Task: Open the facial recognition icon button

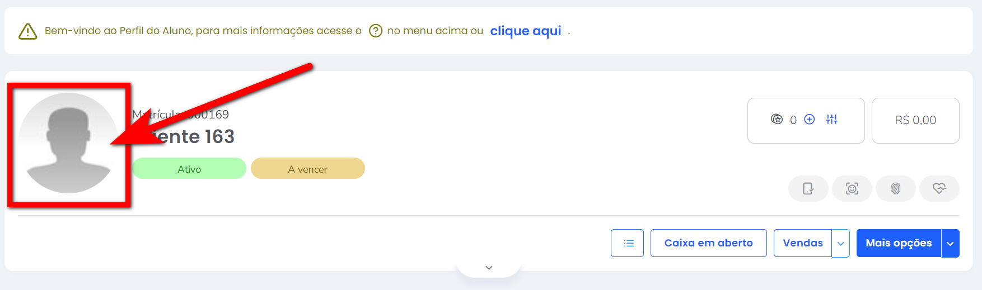Action: pos(852,189)
